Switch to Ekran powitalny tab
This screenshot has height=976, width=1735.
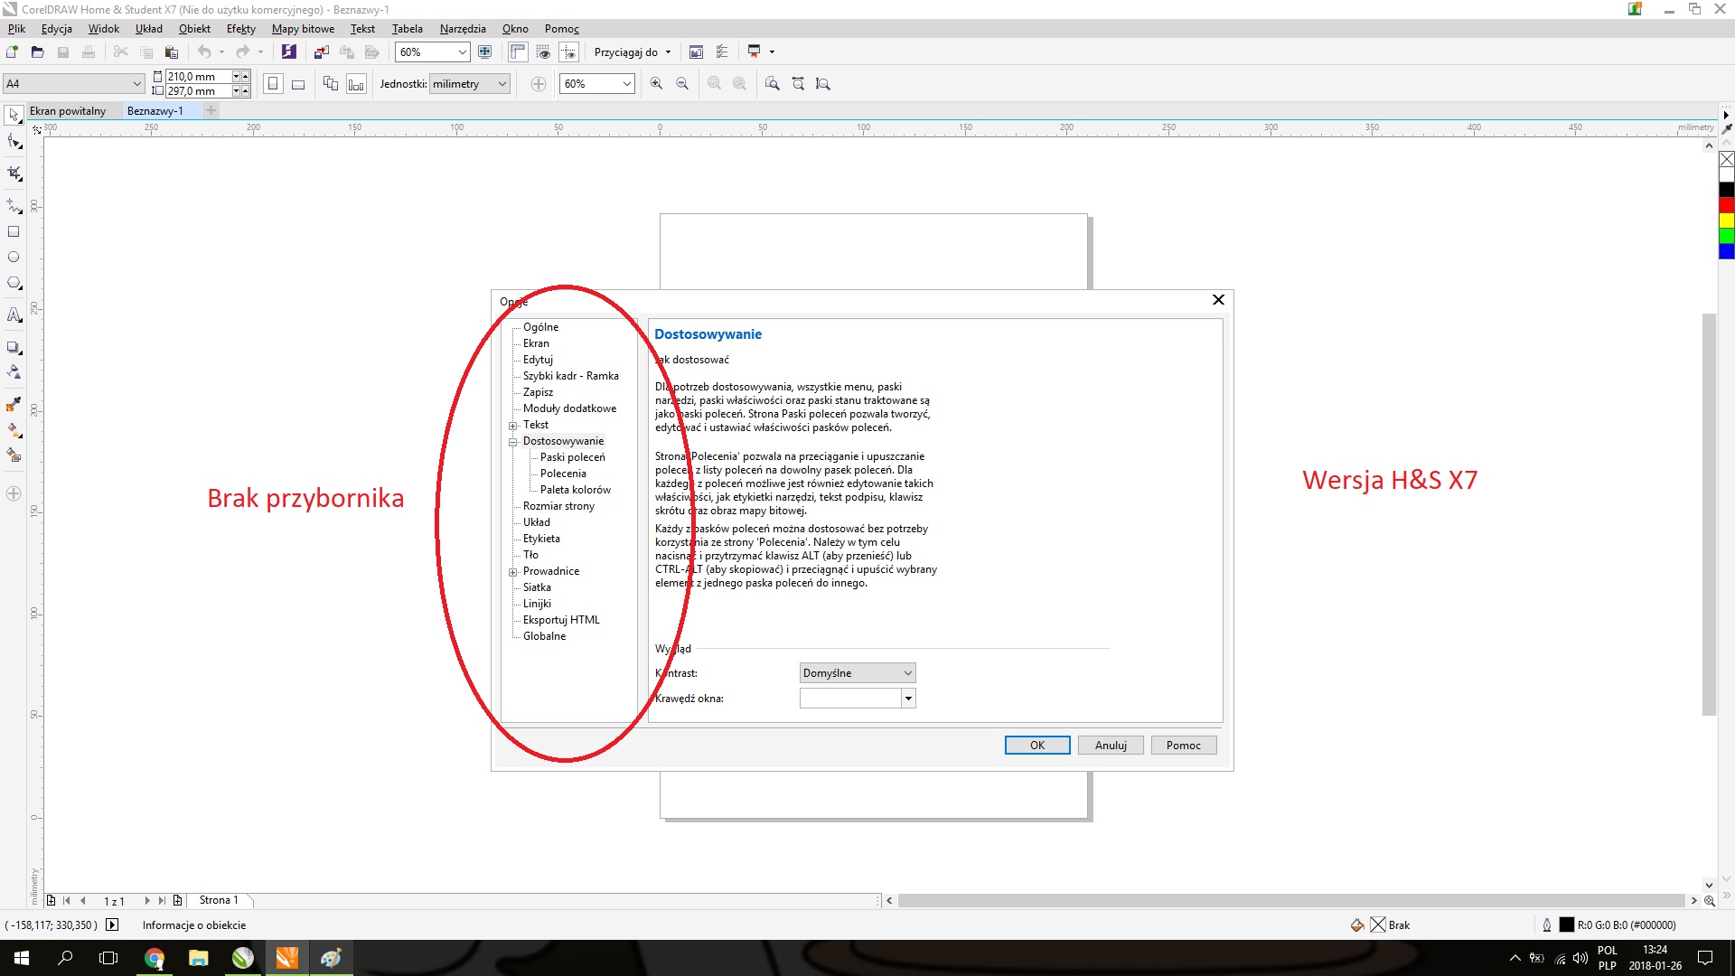click(68, 111)
